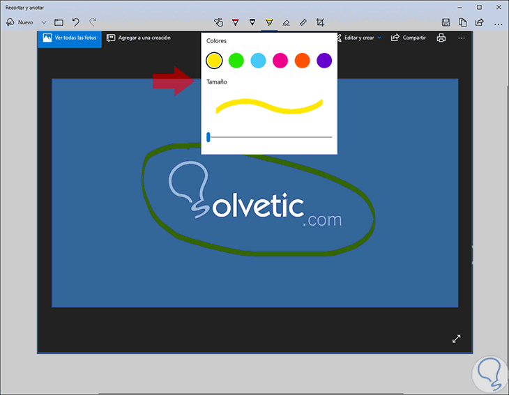Click the Nuevo snip button
509x395 pixels.
(20, 22)
